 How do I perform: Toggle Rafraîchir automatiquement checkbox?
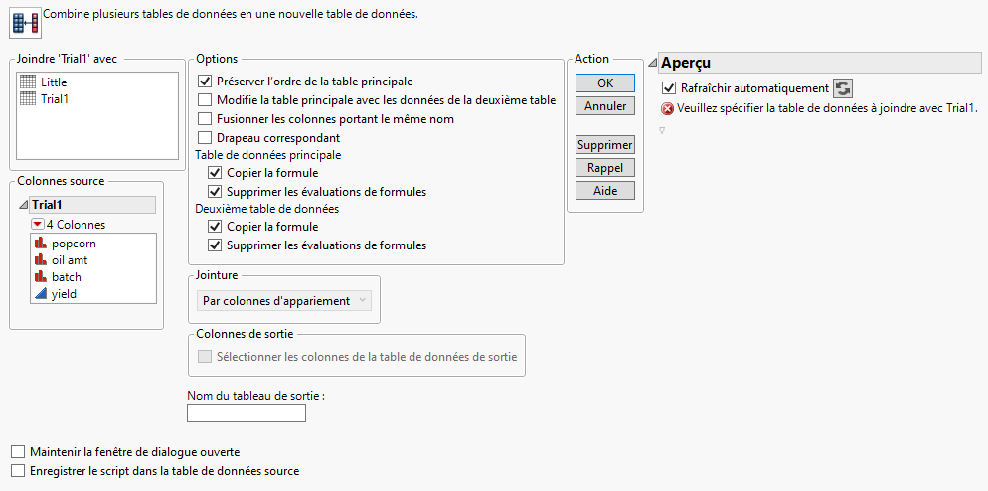pos(668,88)
